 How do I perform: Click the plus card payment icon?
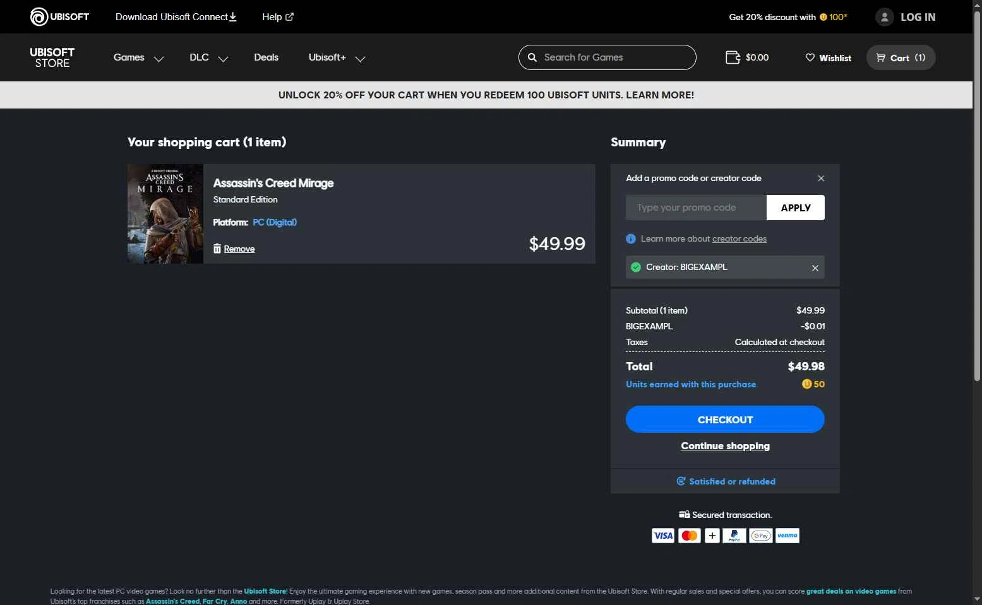coord(712,536)
